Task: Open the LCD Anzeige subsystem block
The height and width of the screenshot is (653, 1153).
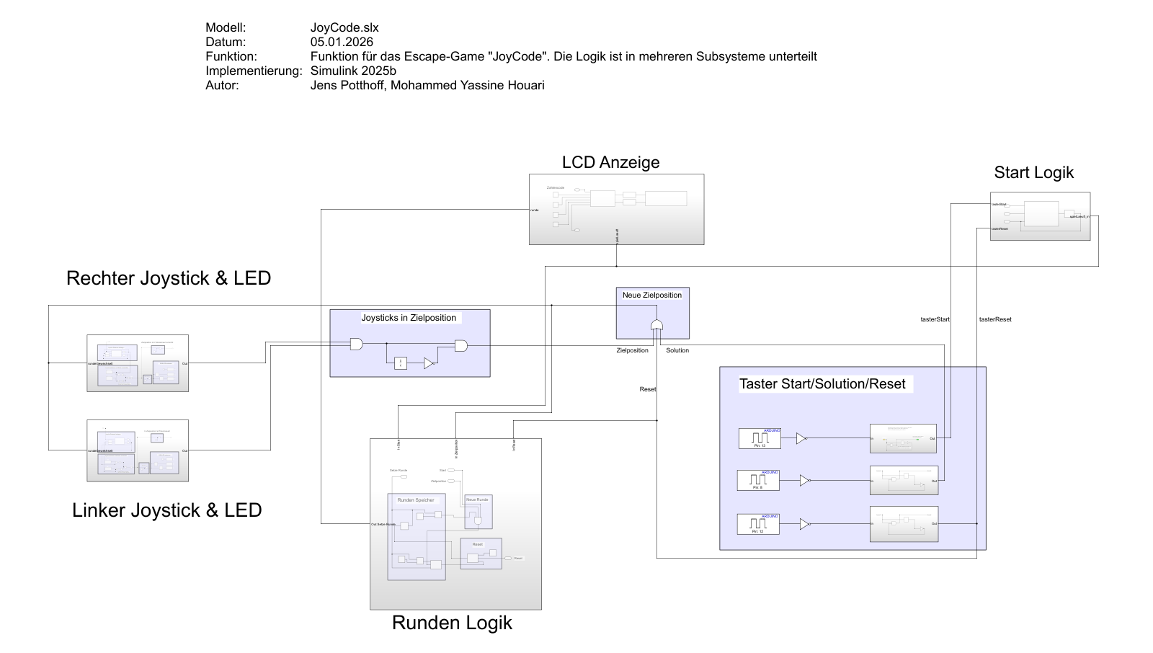Action: click(x=616, y=209)
